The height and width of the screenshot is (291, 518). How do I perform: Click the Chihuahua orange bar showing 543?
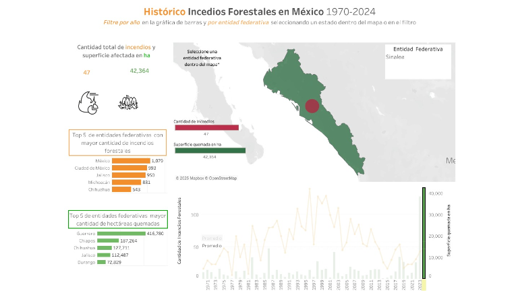pyautogui.click(x=121, y=189)
